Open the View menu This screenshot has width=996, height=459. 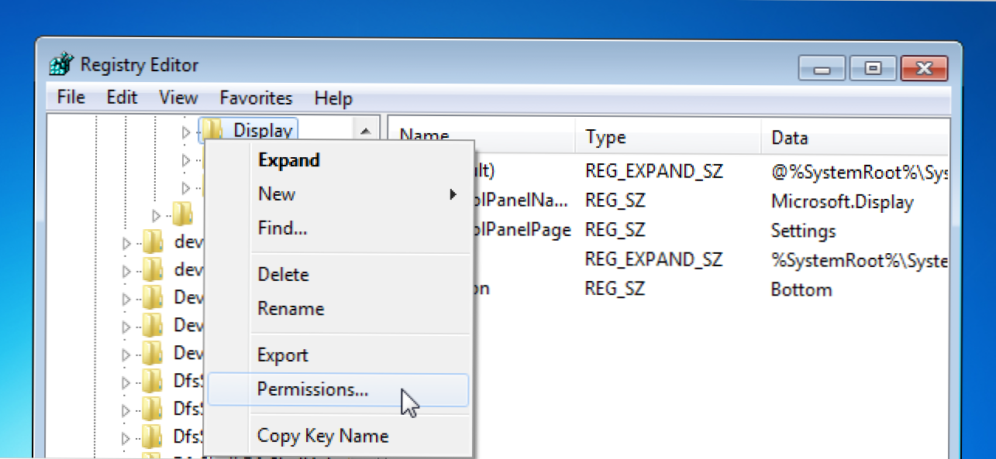click(x=178, y=98)
